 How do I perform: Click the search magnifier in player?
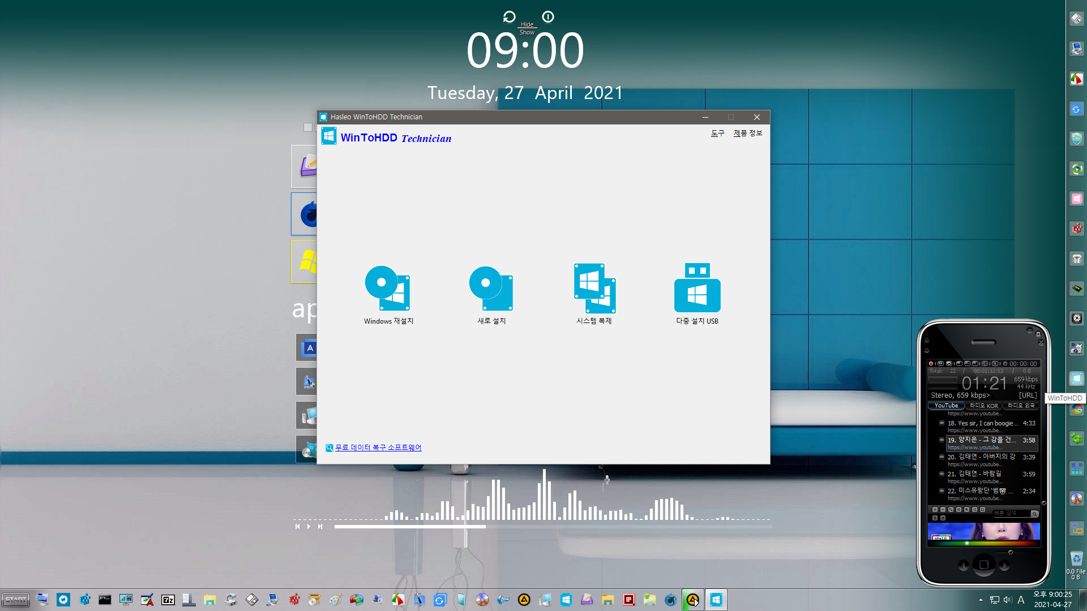pos(1034,514)
